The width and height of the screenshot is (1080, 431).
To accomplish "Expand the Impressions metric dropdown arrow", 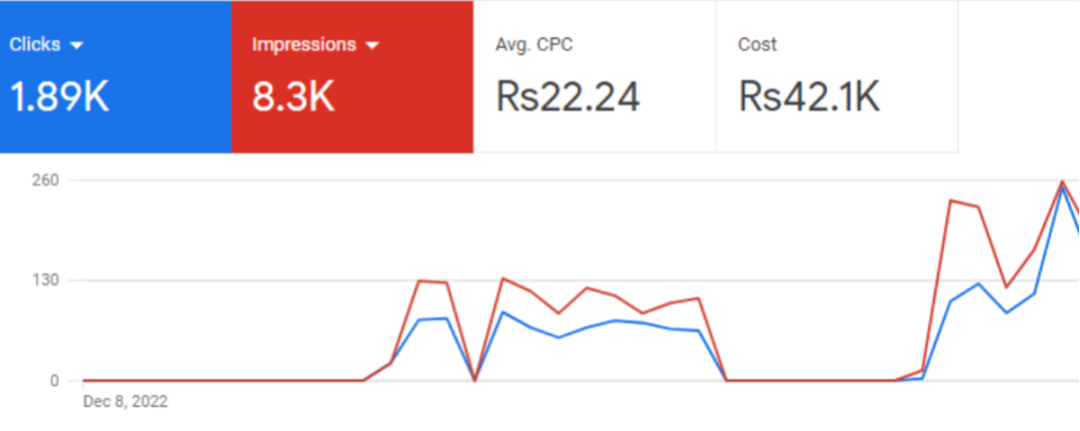I will pyautogui.click(x=369, y=46).
